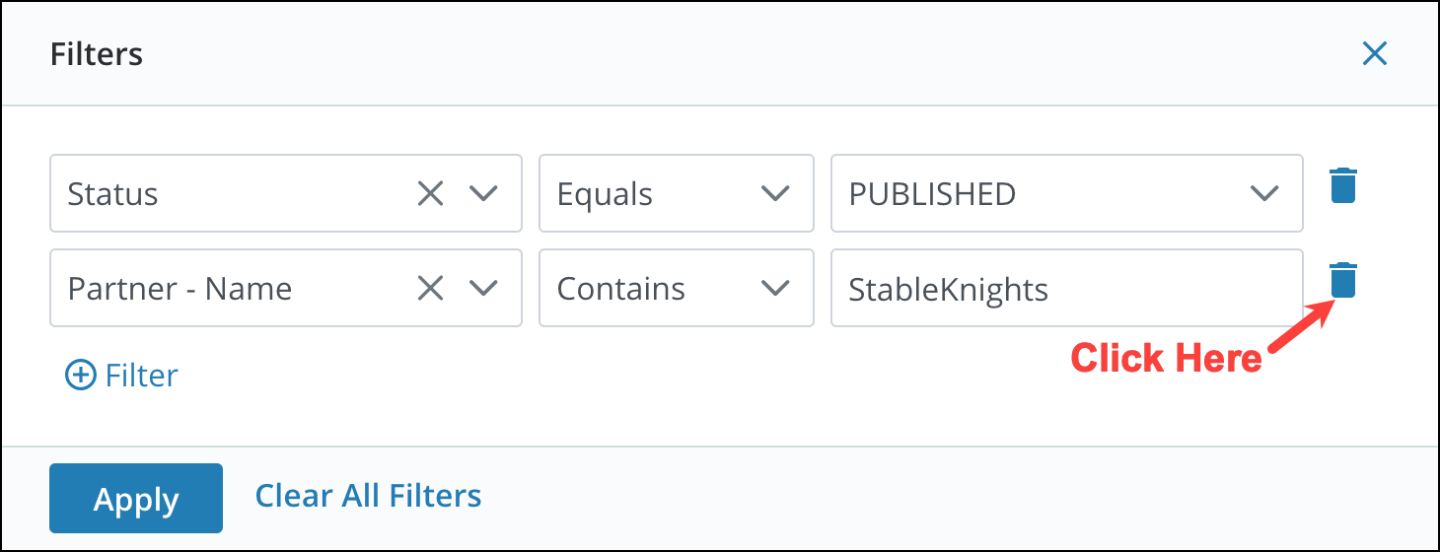Open the PUBLISHED value dropdown
This screenshot has width=1440, height=552.
click(1067, 193)
